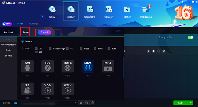Choose the MKV format icon

88,66
